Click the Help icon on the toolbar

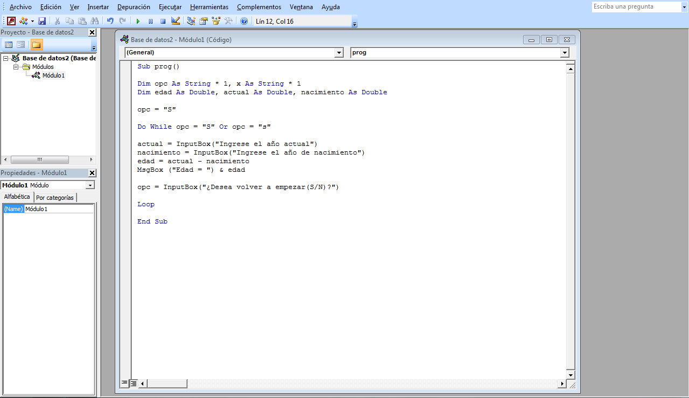[245, 20]
